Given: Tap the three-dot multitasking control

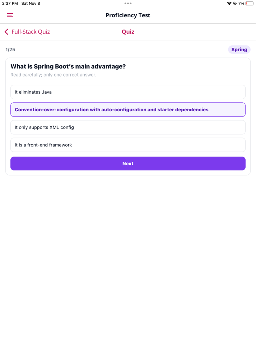Looking at the screenshot, I should pos(128,4).
